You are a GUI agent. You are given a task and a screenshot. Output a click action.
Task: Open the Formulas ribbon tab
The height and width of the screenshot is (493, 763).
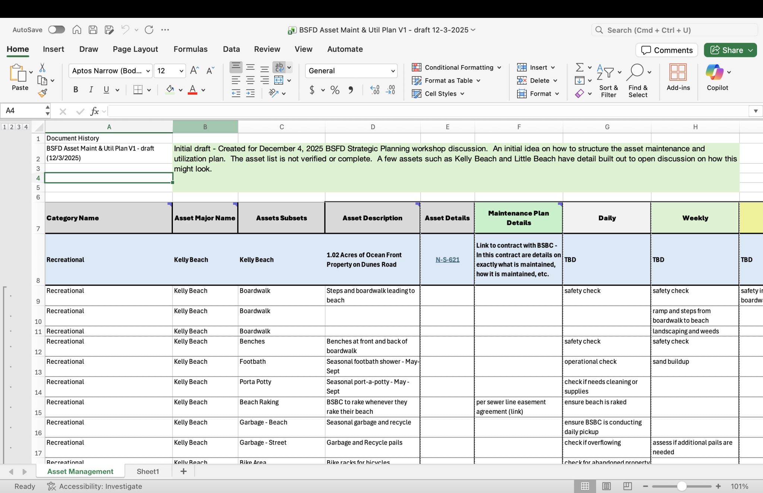190,49
